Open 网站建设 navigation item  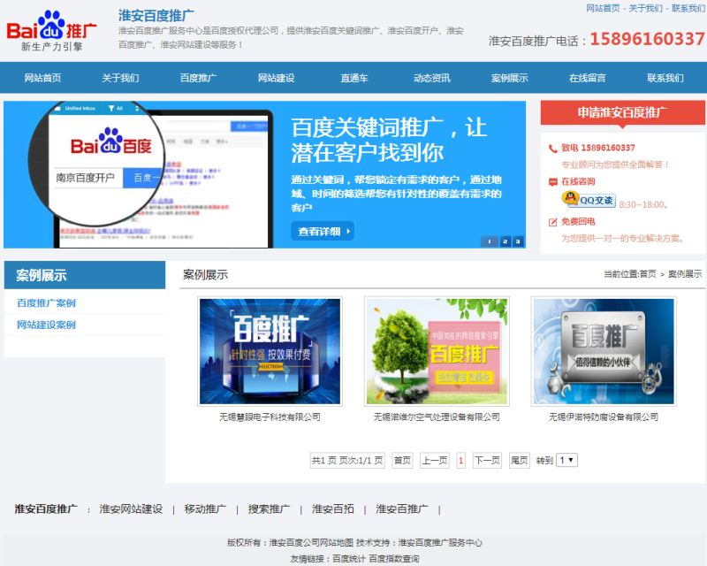(x=277, y=78)
